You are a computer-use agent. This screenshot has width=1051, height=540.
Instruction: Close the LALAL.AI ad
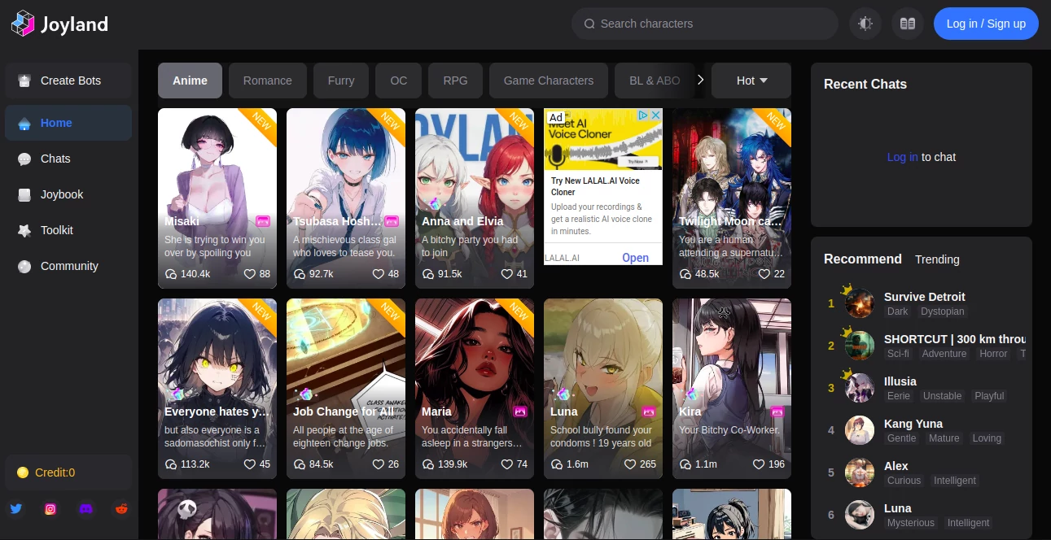point(655,116)
